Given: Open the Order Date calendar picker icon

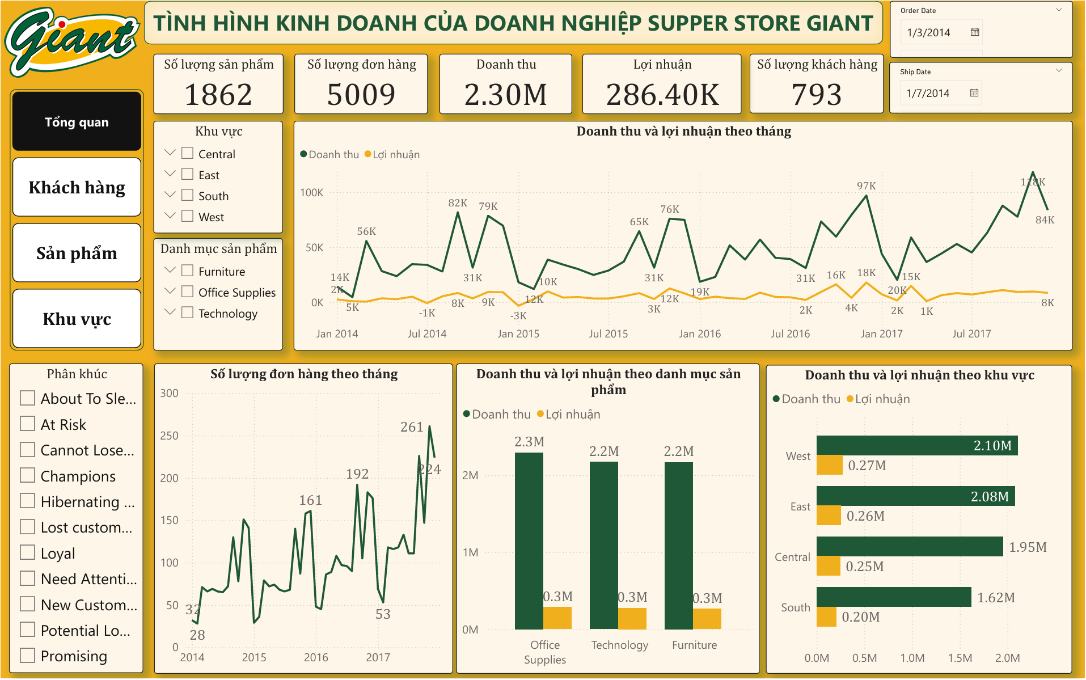Looking at the screenshot, I should [975, 32].
